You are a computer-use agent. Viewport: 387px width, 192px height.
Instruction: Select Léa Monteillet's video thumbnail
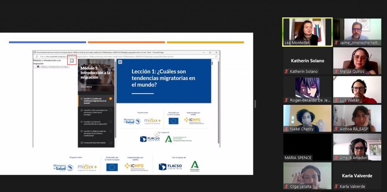tap(307, 32)
